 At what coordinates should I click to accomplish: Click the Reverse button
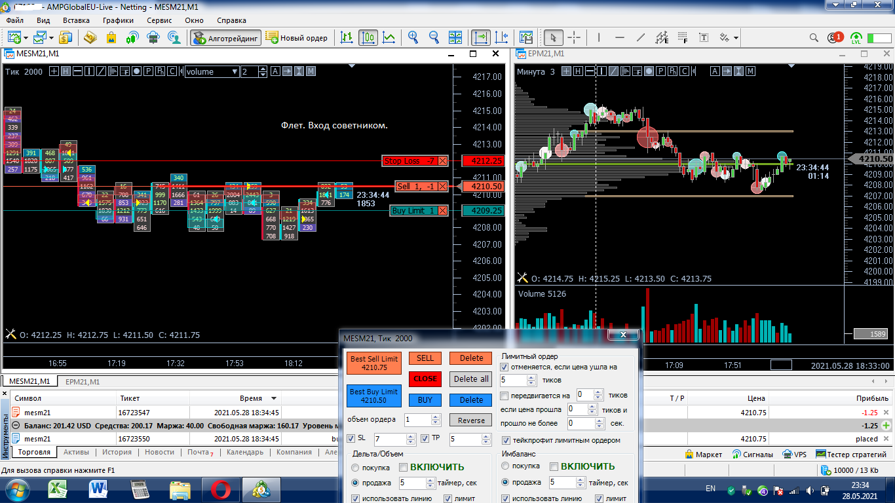(471, 420)
